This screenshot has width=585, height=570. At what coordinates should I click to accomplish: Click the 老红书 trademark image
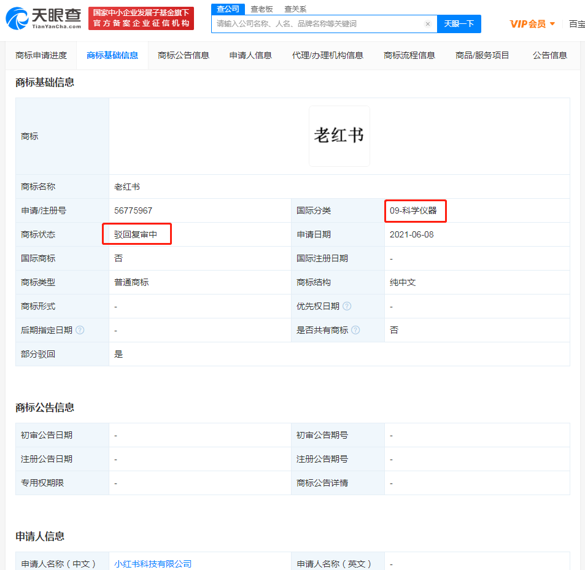(339, 136)
